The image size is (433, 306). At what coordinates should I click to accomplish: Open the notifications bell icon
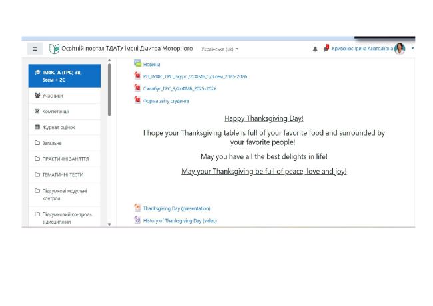(315, 49)
